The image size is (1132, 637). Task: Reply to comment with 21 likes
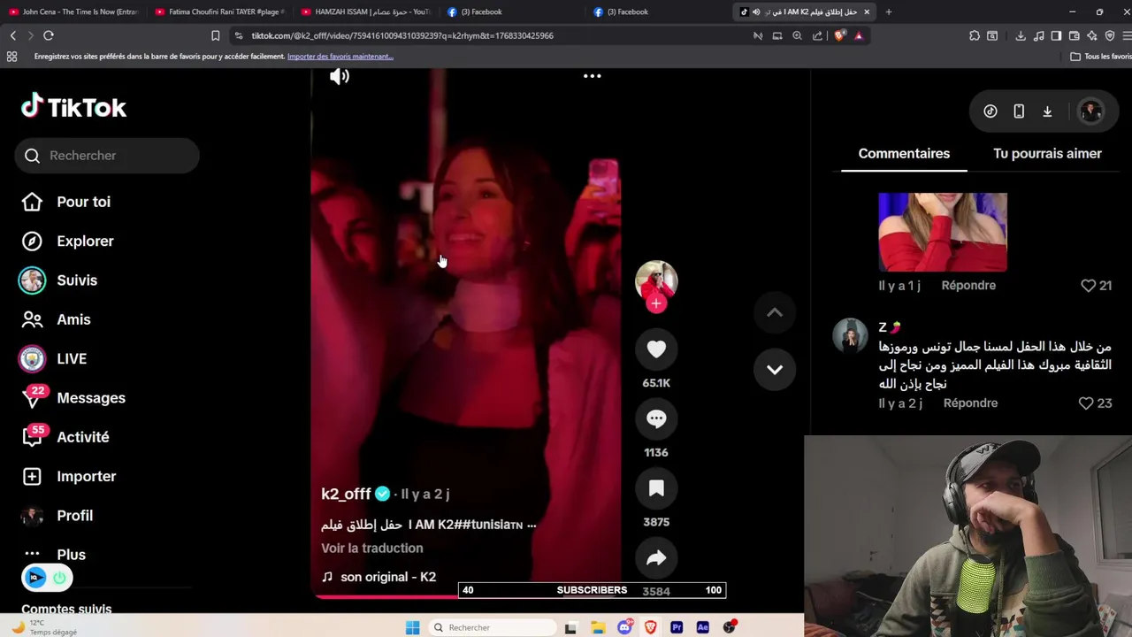coord(968,286)
